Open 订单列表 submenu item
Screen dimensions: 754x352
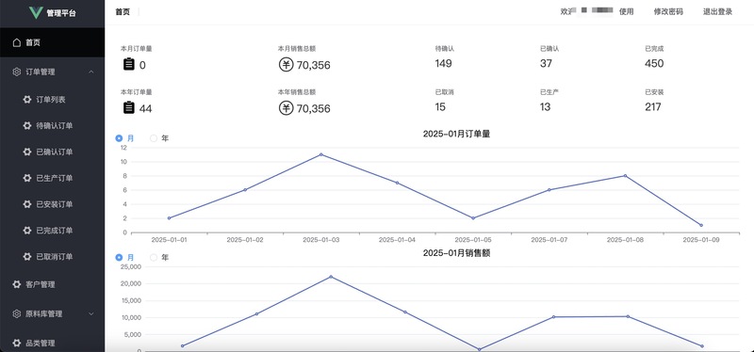(53, 100)
